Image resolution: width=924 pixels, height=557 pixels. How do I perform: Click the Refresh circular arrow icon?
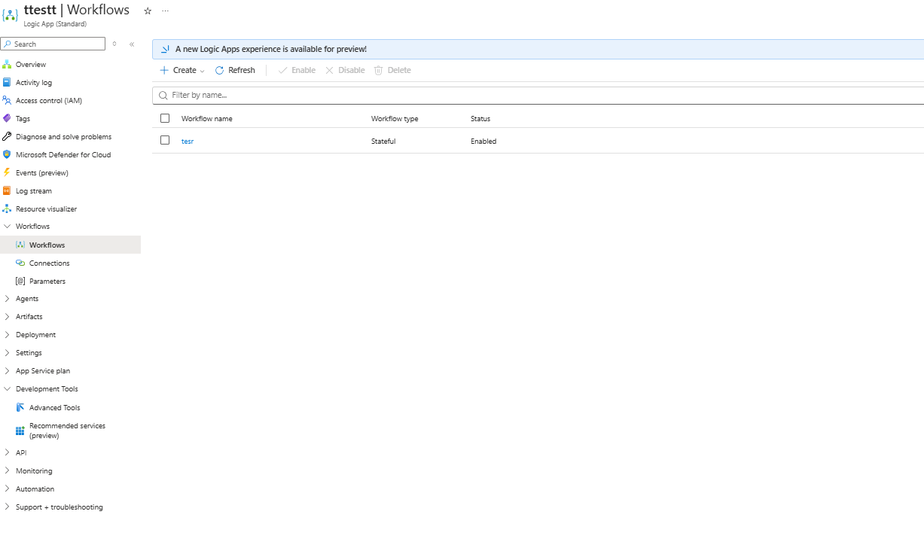tap(219, 70)
